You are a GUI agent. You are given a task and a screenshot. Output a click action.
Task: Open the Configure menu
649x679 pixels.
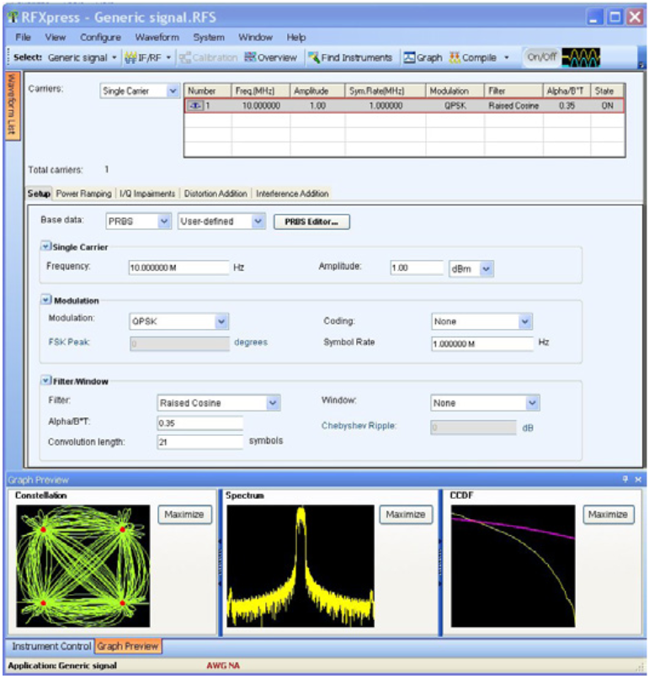100,37
